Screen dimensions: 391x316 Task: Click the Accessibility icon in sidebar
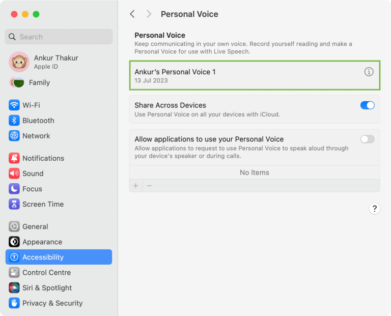[x=14, y=257]
